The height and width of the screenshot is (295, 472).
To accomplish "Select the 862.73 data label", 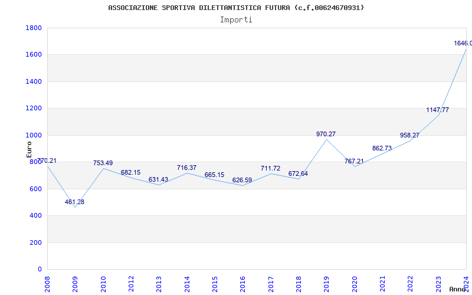I will (382, 148).
